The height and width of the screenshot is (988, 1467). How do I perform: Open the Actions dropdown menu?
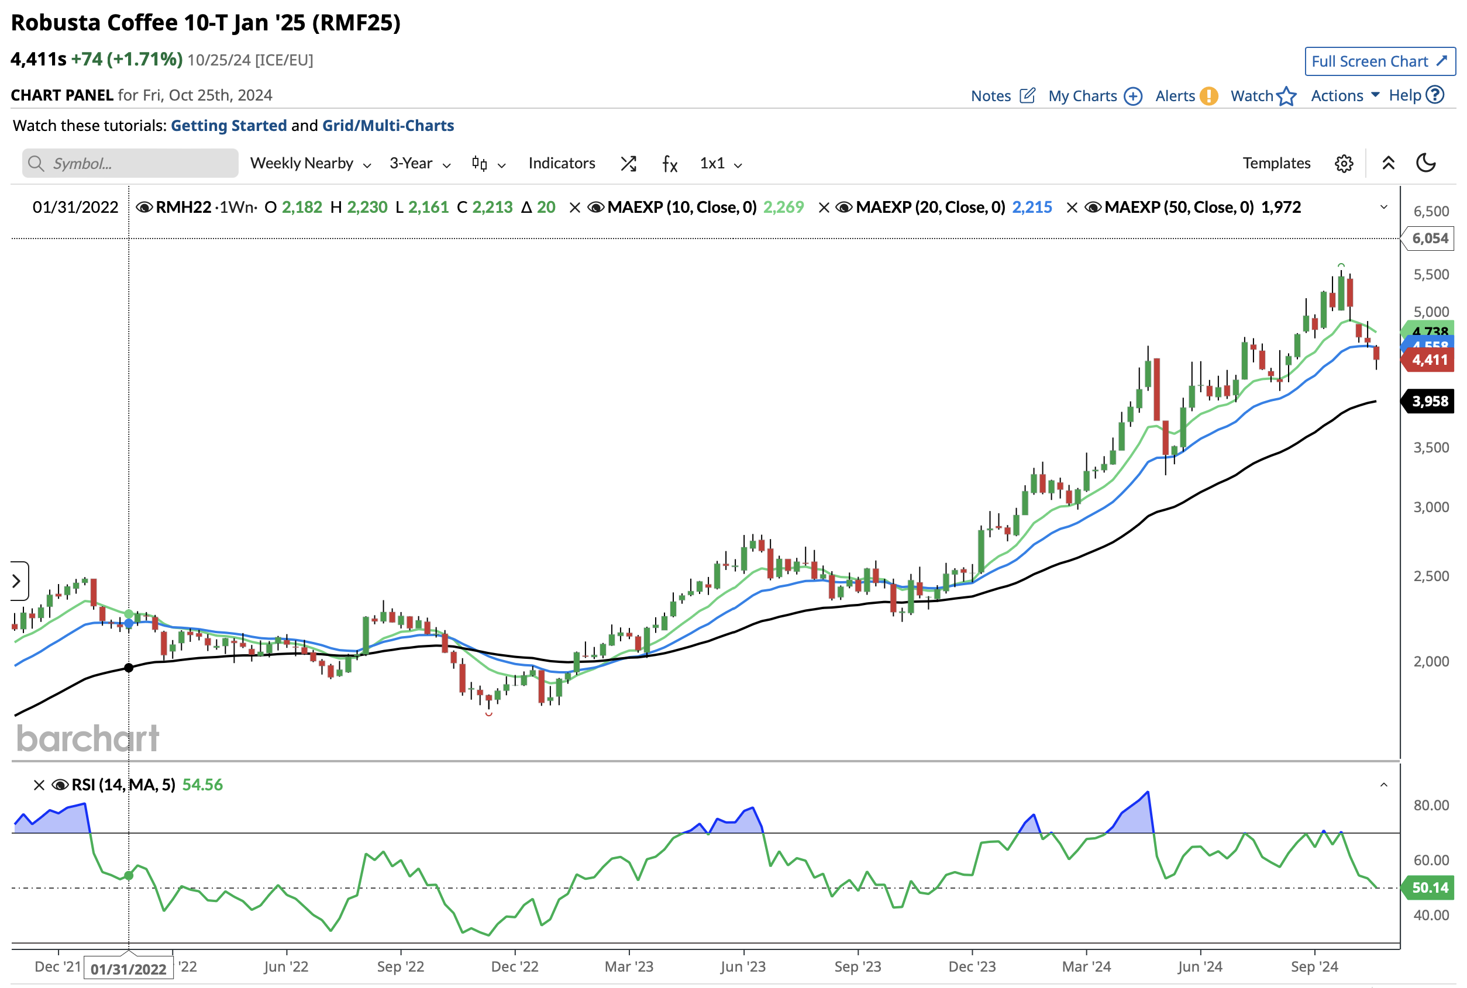[x=1345, y=96]
